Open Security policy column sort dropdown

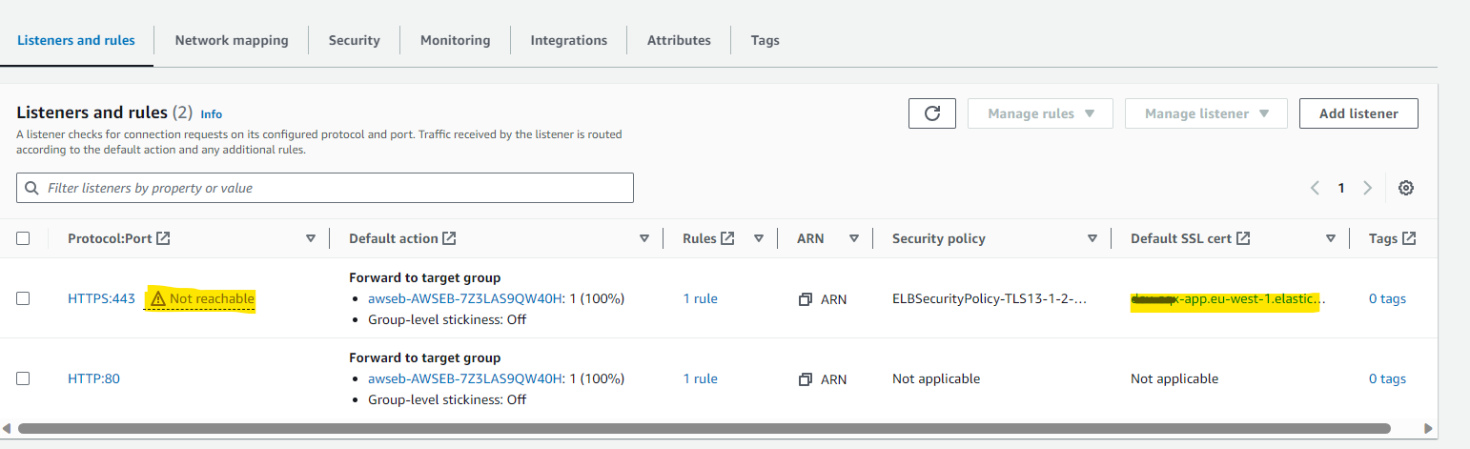1092,238
